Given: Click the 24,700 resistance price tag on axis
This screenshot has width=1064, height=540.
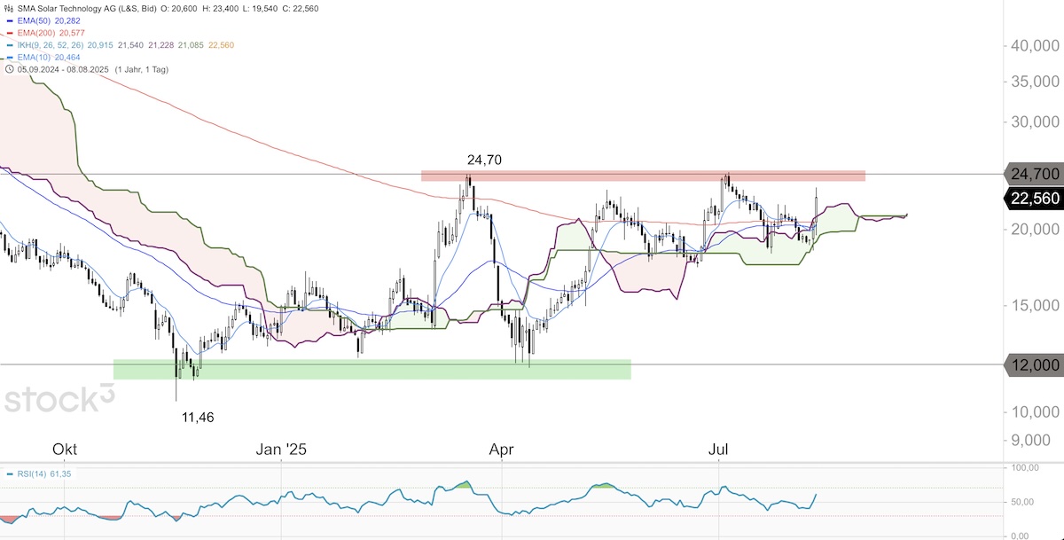Looking at the screenshot, I should click(x=1035, y=174).
